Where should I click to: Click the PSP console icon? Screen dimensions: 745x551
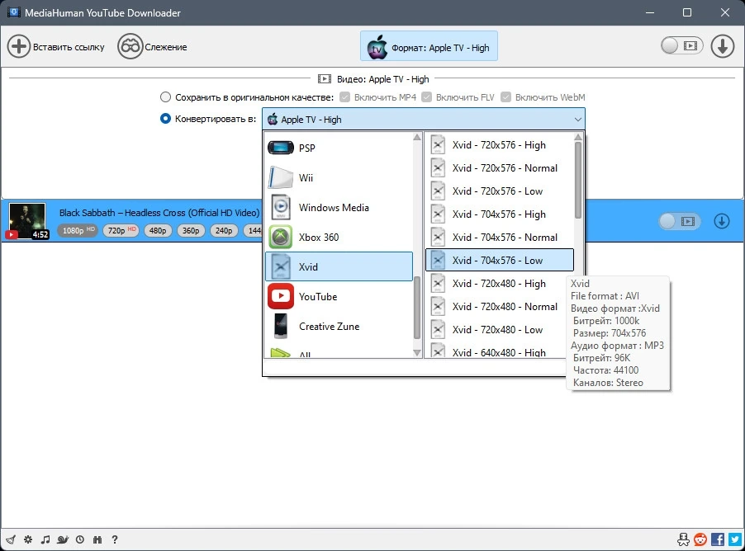click(x=281, y=148)
